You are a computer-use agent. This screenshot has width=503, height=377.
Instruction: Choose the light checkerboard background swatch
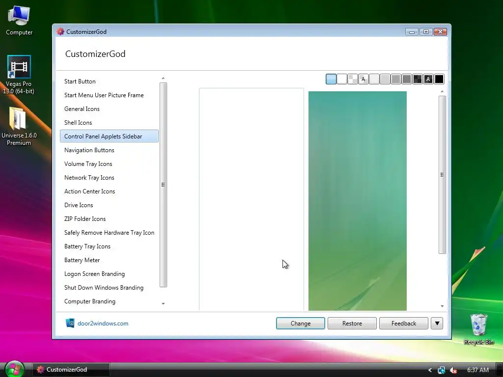pyautogui.click(x=353, y=79)
